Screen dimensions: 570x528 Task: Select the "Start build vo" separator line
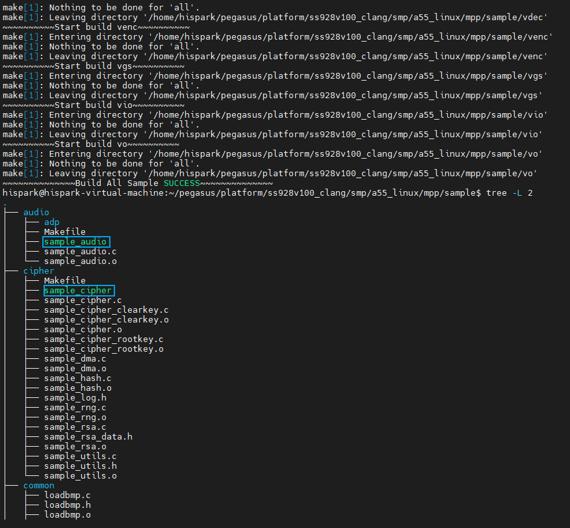tap(91, 144)
